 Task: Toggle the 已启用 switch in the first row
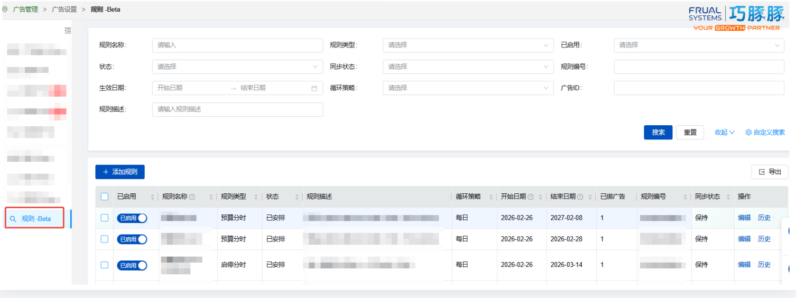(x=132, y=218)
